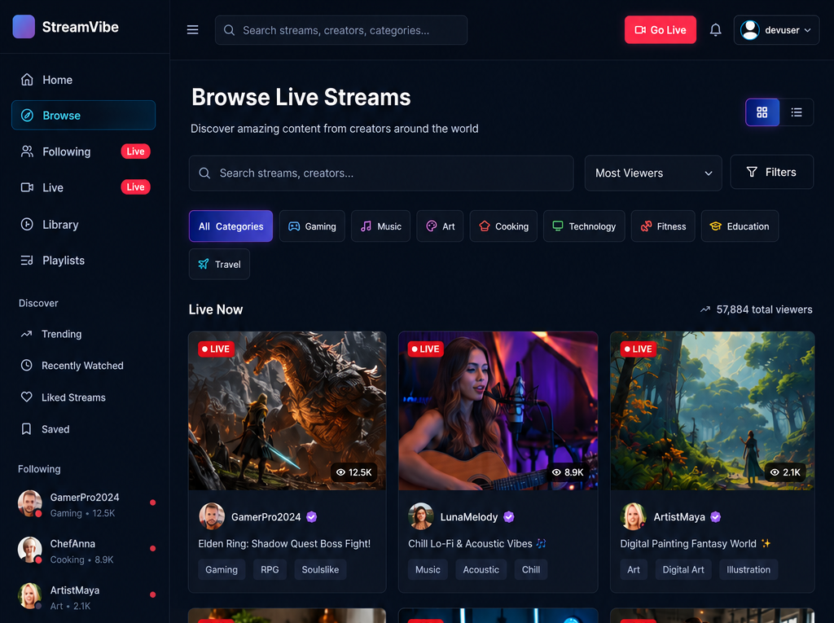
Task: Open Library in the sidebar
Action: point(84,225)
